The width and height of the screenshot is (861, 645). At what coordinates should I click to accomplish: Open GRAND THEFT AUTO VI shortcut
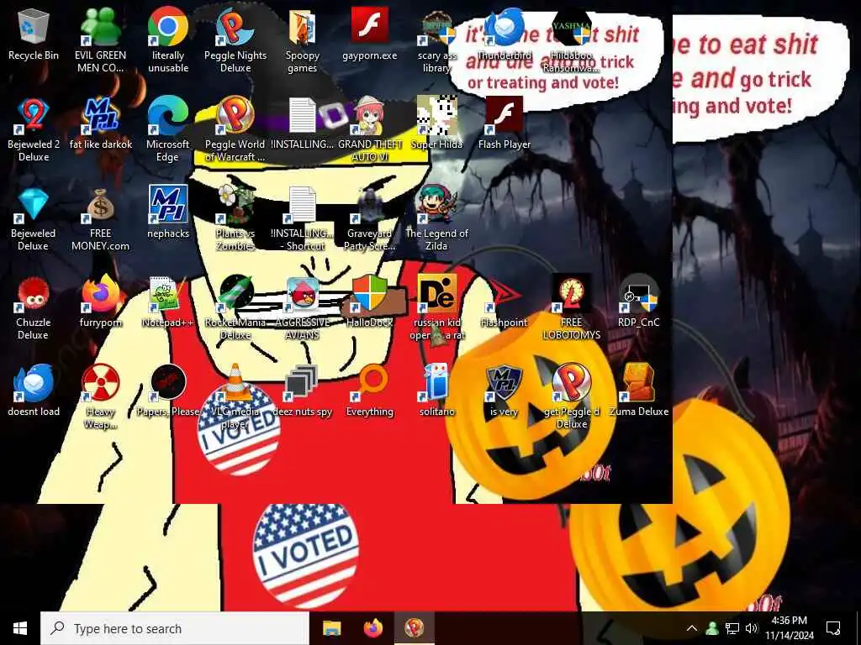point(370,129)
